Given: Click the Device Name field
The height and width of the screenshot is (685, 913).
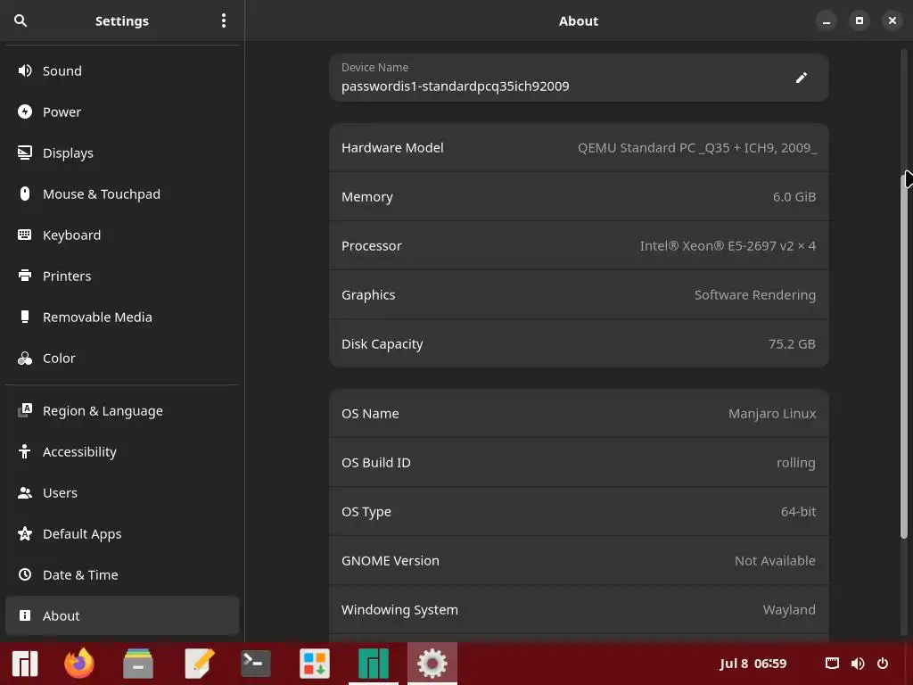Looking at the screenshot, I should tap(579, 78).
